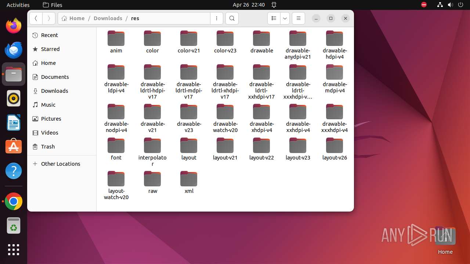Image resolution: width=470 pixels, height=264 pixels.
Task: Open the layout-watch-v20 folder
Action: [x=116, y=186]
